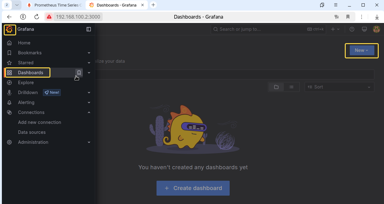Click the Drilldown sidebar icon
Image resolution: width=384 pixels, height=204 pixels.
[9, 93]
